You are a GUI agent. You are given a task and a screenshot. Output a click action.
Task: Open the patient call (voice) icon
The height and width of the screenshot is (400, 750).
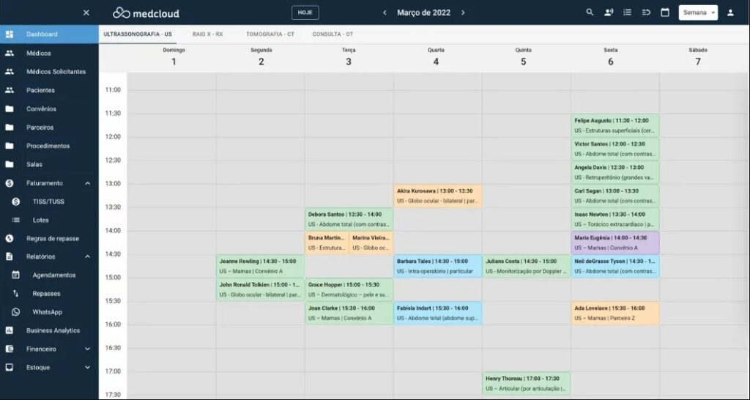[609, 12]
